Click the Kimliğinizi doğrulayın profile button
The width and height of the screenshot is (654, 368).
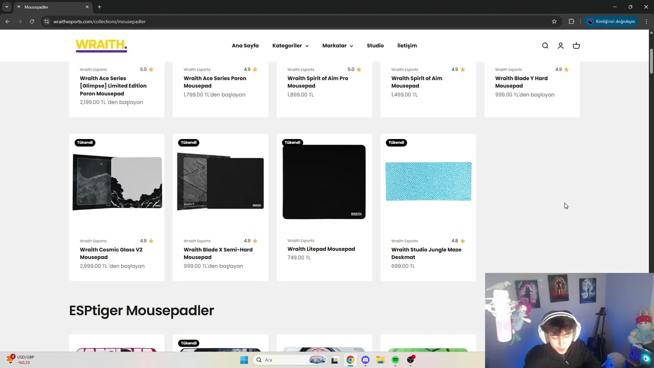pyautogui.click(x=611, y=21)
